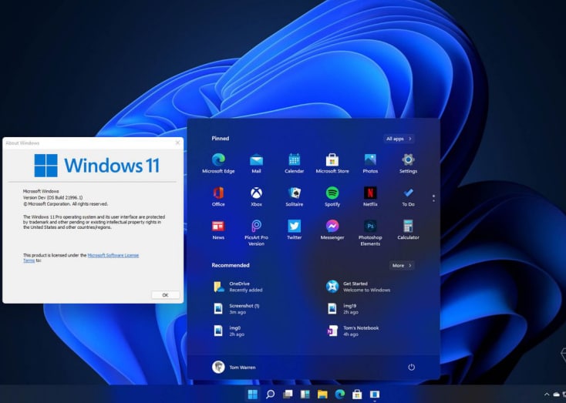The width and height of the screenshot is (566, 403).
Task: Open the To Do app
Action: click(x=408, y=196)
